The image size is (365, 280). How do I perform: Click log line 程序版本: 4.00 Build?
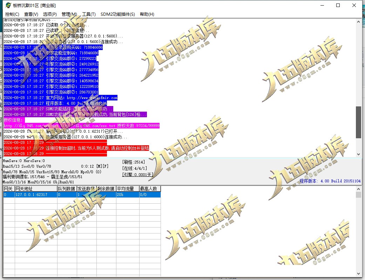tap(55, 103)
